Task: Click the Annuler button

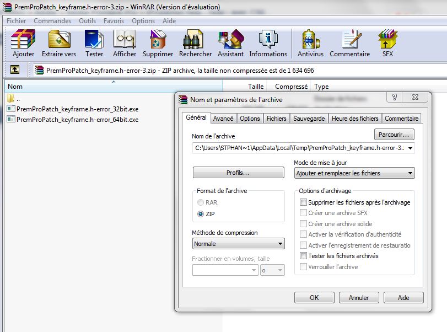Action: click(359, 298)
